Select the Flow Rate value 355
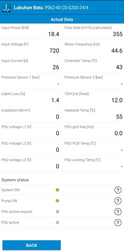Screen dimensions: 124x252 [x=118, y=34]
